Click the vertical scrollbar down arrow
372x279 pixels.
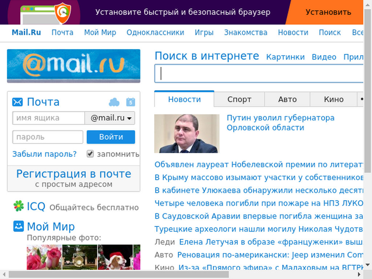(368, 265)
